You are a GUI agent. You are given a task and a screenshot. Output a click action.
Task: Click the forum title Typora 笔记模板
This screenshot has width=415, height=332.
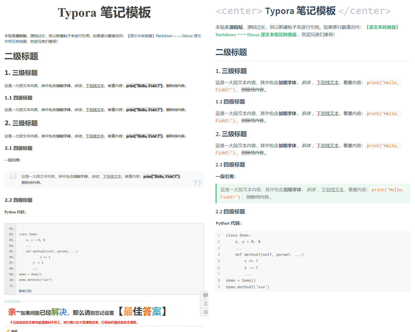(104, 13)
